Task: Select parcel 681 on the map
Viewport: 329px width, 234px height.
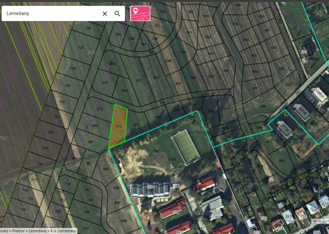Action: coord(90,142)
